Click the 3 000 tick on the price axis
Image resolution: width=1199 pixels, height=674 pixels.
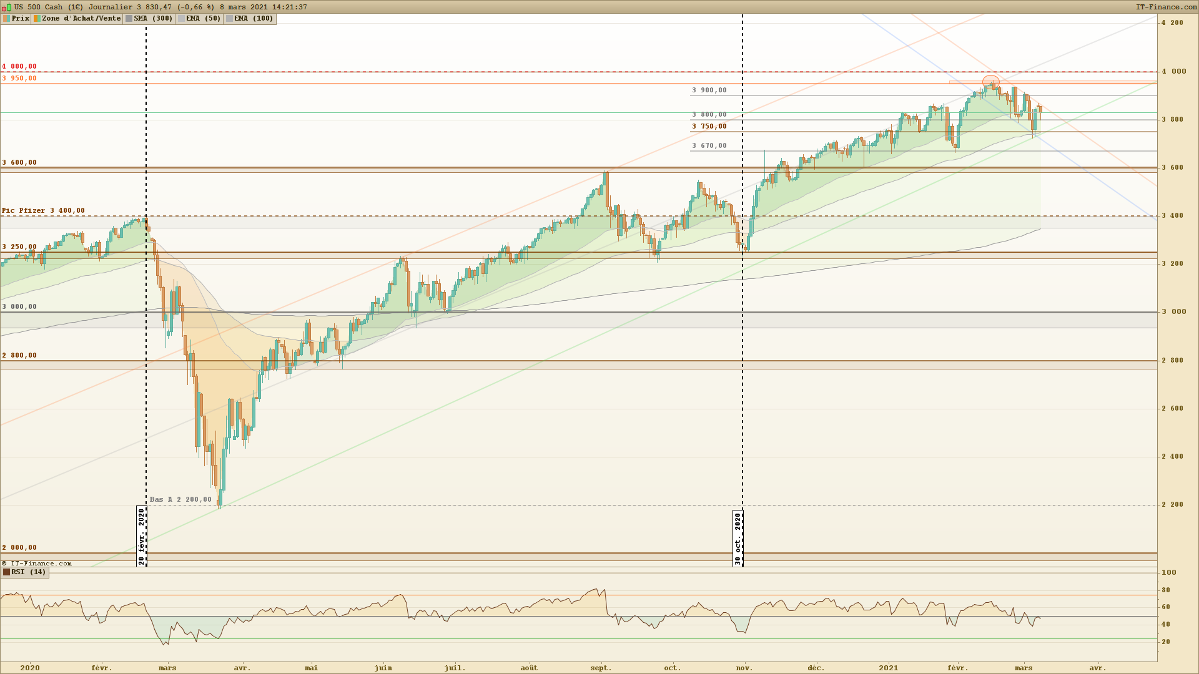pos(1173,311)
